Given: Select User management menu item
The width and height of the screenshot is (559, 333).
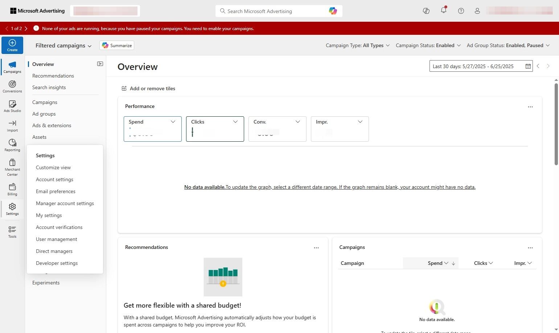Looking at the screenshot, I should point(56,239).
